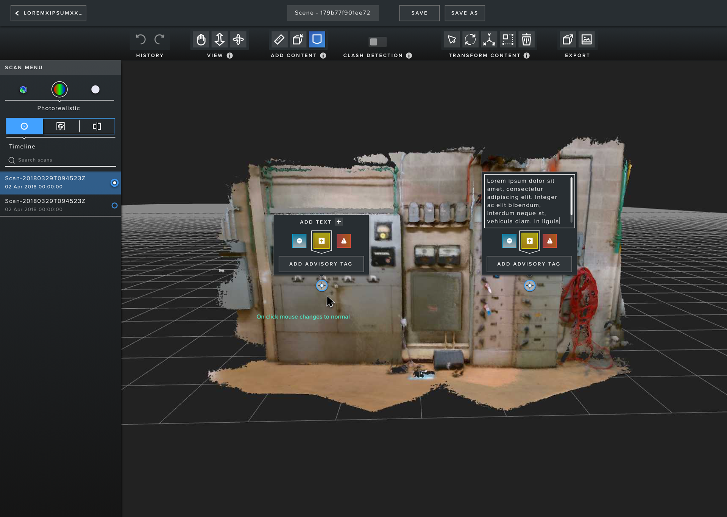
Task: Switch to the Timeline tab
Action: (24, 126)
